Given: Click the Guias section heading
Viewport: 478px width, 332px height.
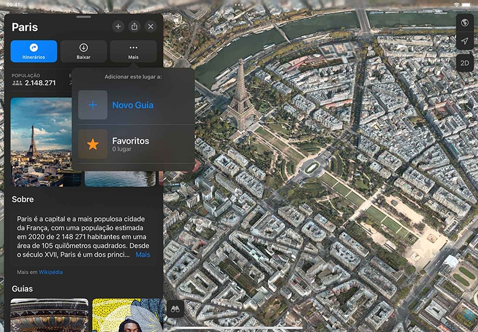Looking at the screenshot, I should pyautogui.click(x=22, y=289).
